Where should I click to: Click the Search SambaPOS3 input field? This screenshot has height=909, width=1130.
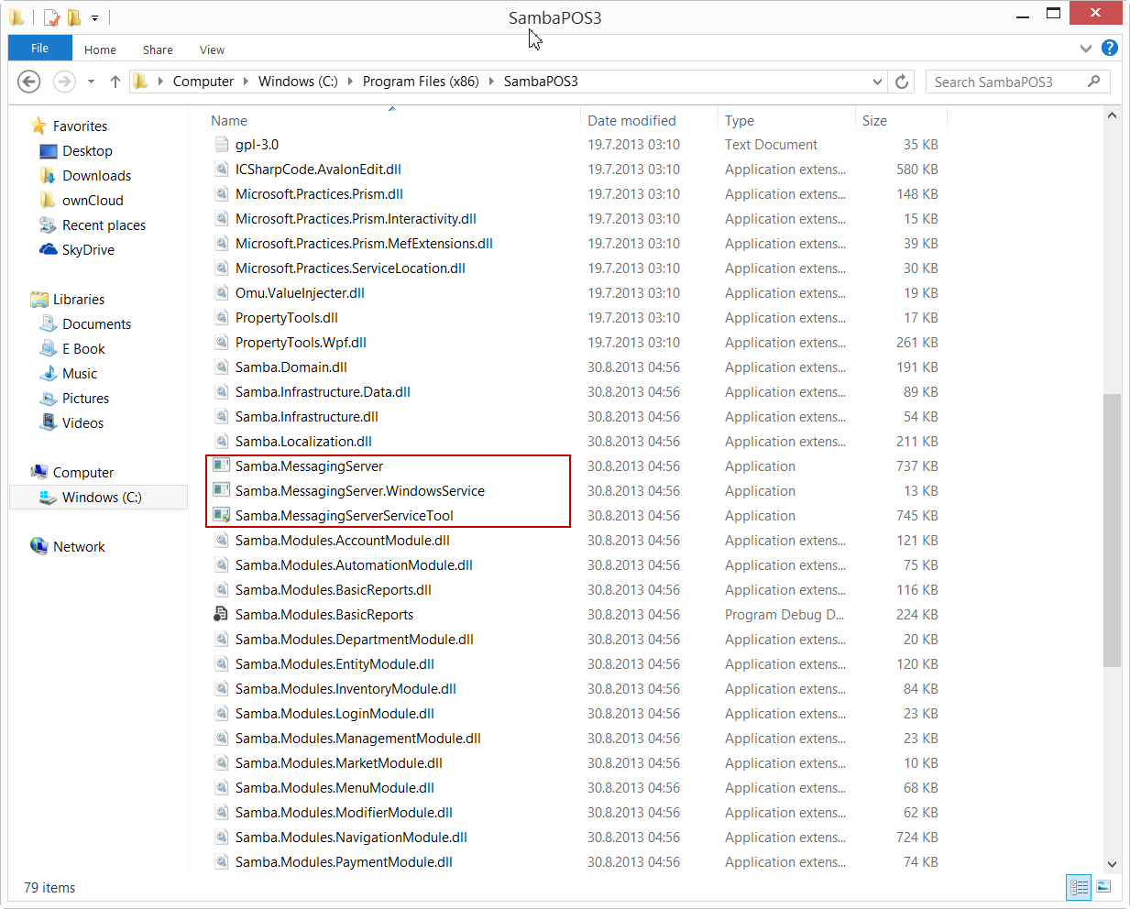pos(1006,82)
